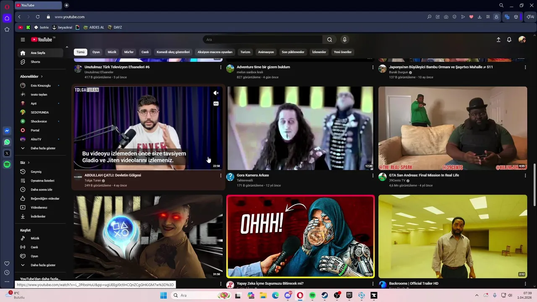Show hidden system tray icons chevron
Viewport: 537px width, 302px height.
pyautogui.click(x=477, y=295)
